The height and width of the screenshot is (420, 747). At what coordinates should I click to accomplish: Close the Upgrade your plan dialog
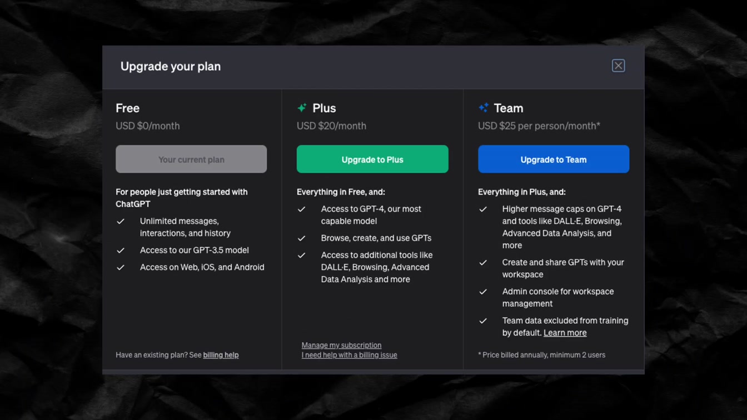(618, 66)
